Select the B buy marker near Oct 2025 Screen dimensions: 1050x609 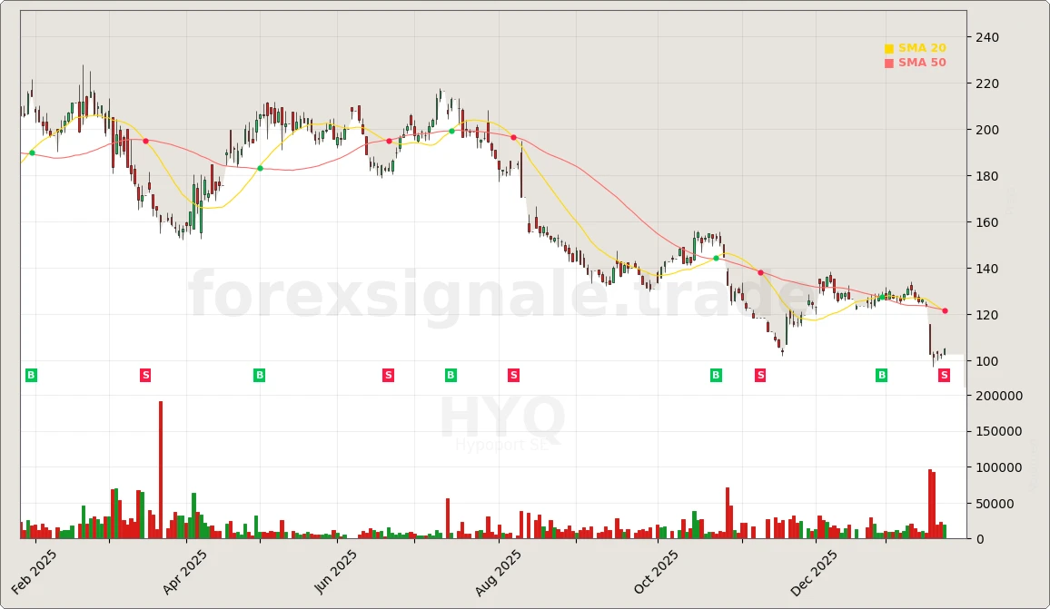pos(716,374)
